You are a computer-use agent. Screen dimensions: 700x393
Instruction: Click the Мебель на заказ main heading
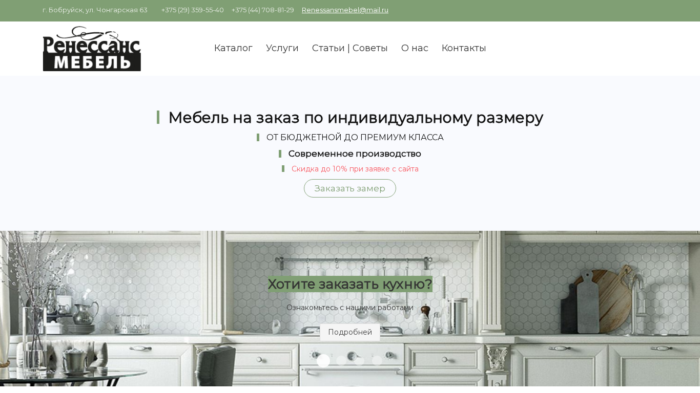tap(356, 117)
